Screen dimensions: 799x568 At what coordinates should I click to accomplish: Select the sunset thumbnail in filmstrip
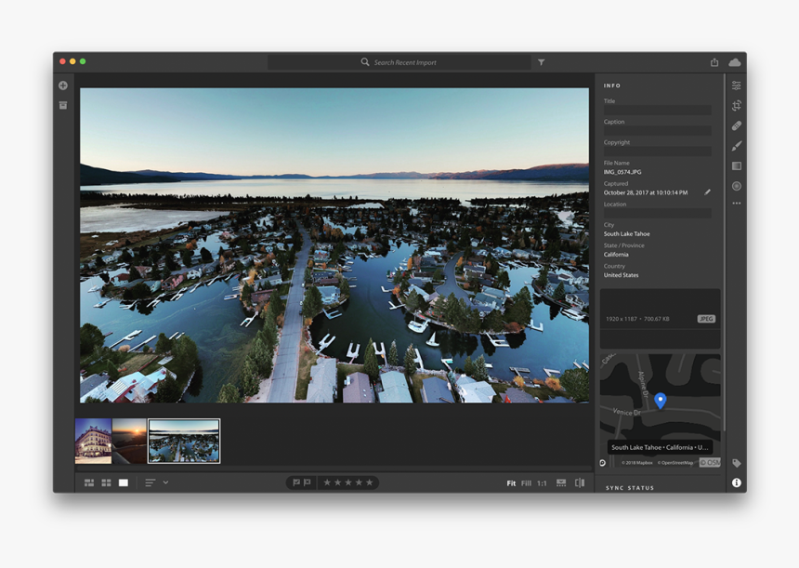click(129, 441)
